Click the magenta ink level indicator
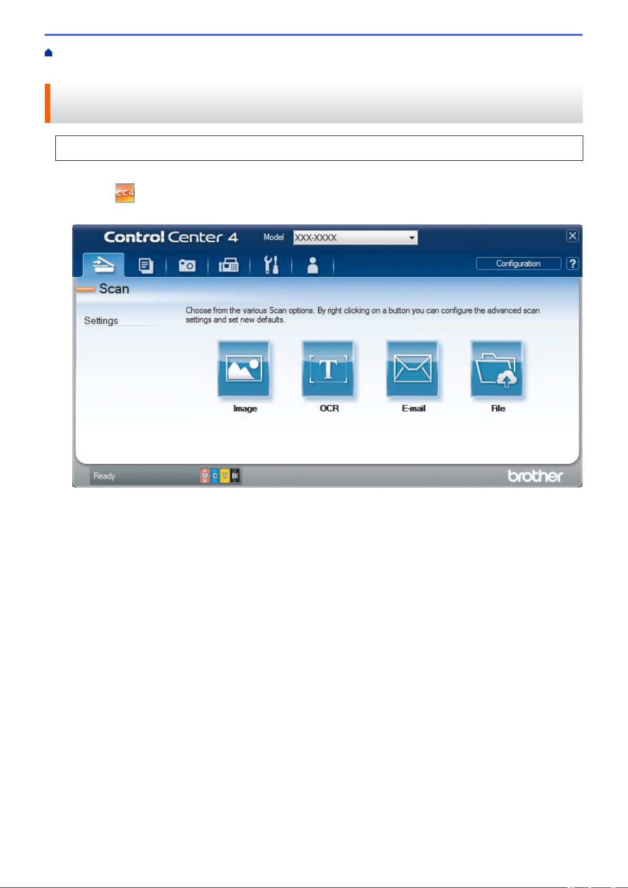 [205, 476]
